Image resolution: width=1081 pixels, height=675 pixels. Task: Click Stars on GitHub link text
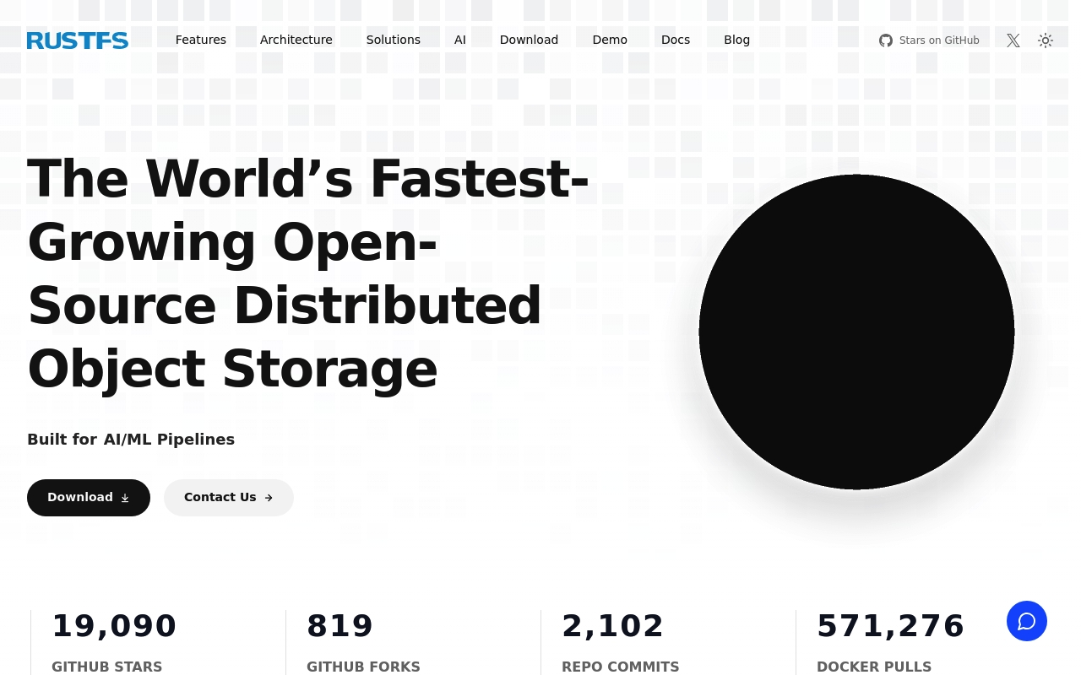(x=939, y=40)
